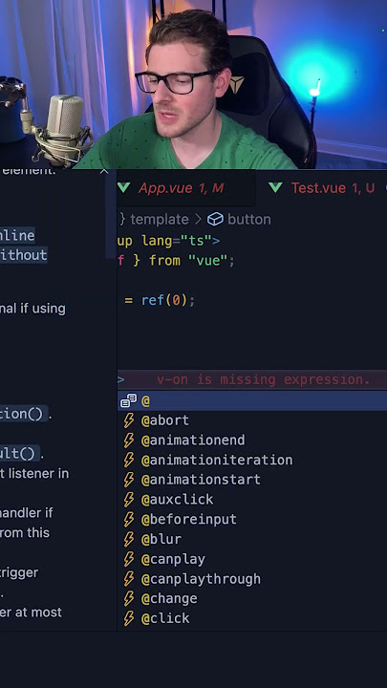Select @canplay from suggestions
Viewport: 387px width, 688px height.
(252, 559)
